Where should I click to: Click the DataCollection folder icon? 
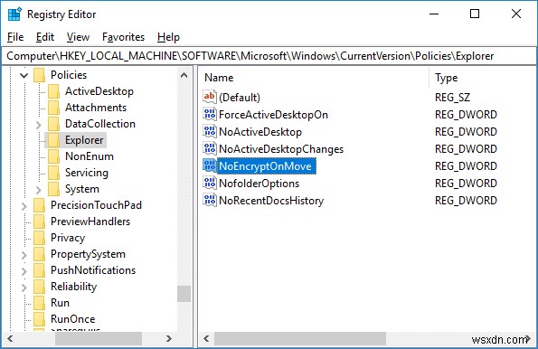click(53, 124)
